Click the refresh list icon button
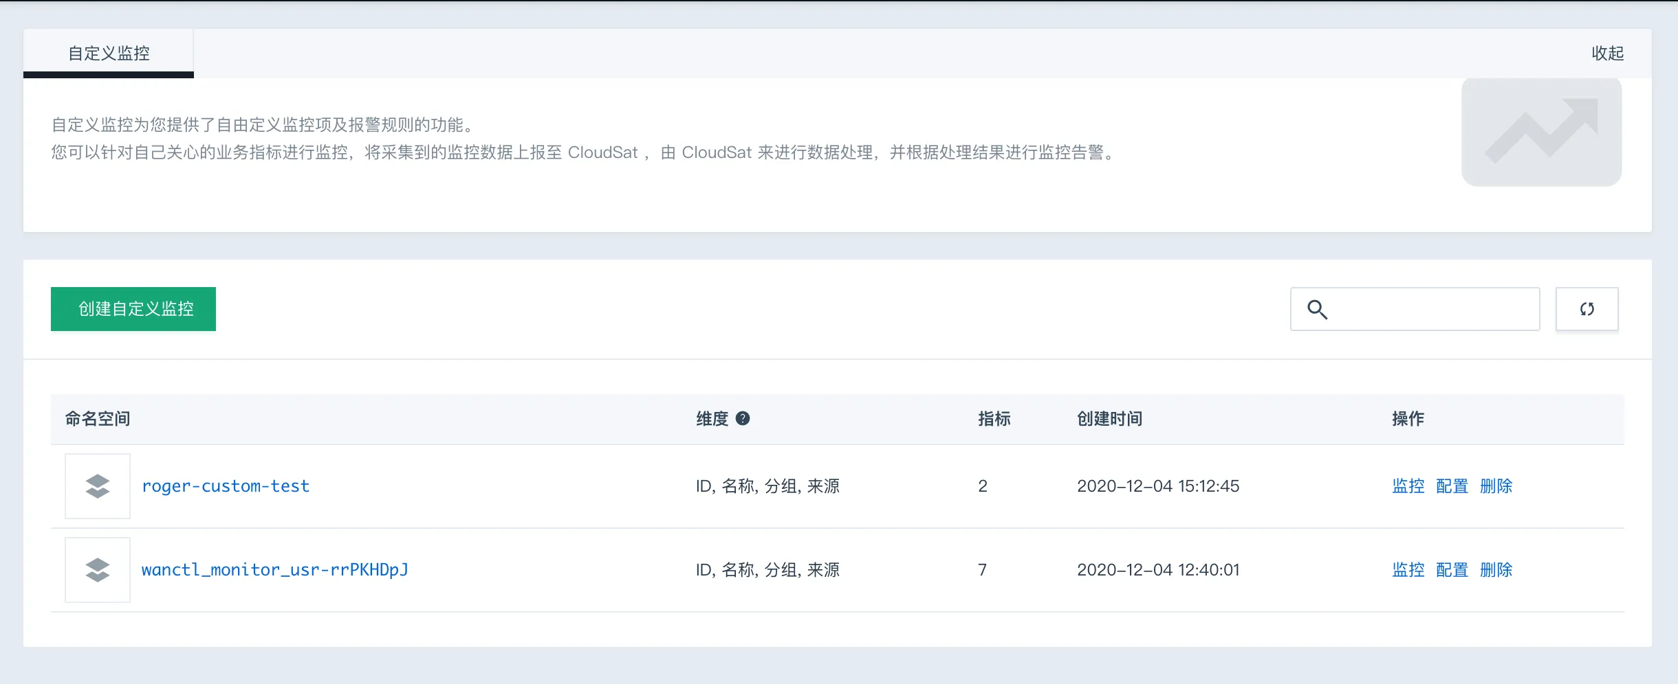This screenshot has height=684, width=1678. coord(1587,309)
